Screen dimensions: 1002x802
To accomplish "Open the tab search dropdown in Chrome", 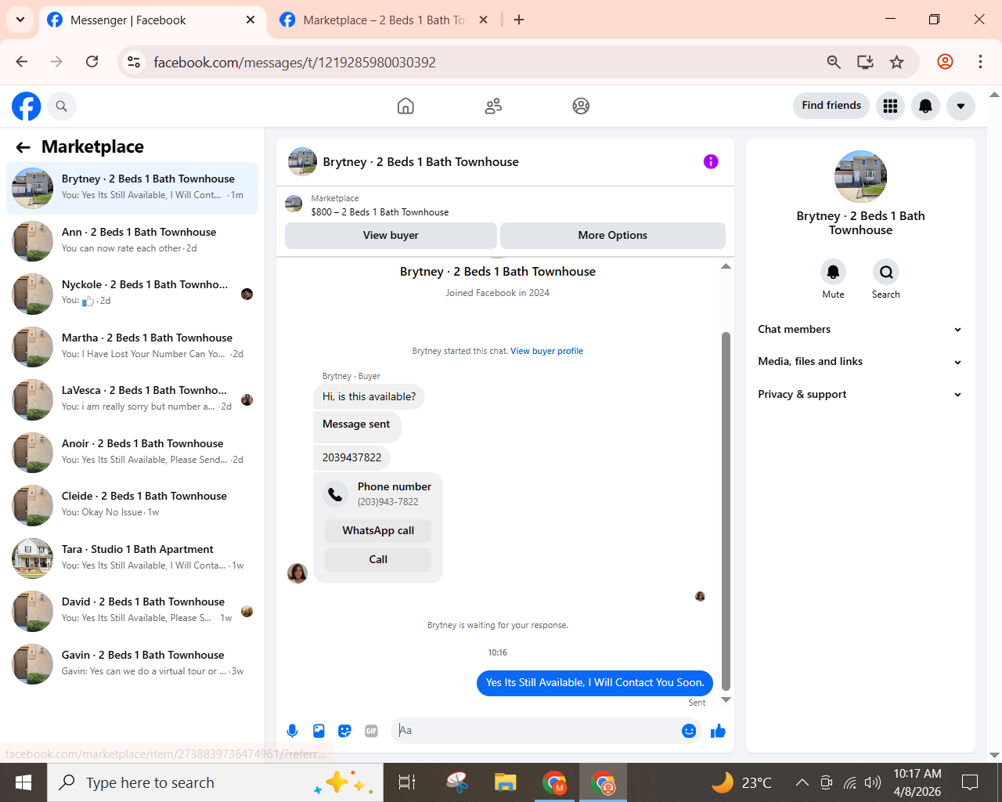I will tap(20, 20).
